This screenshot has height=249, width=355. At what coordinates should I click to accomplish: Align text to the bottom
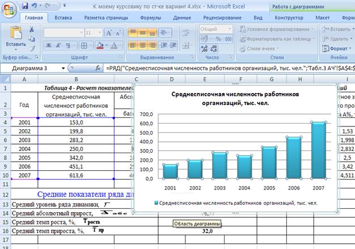(152, 32)
